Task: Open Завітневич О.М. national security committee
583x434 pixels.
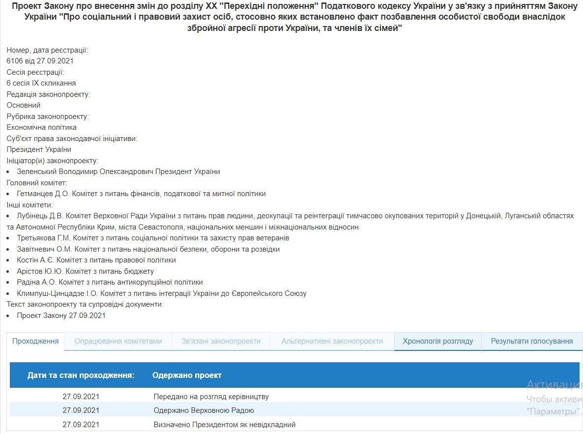Action: pos(148,249)
